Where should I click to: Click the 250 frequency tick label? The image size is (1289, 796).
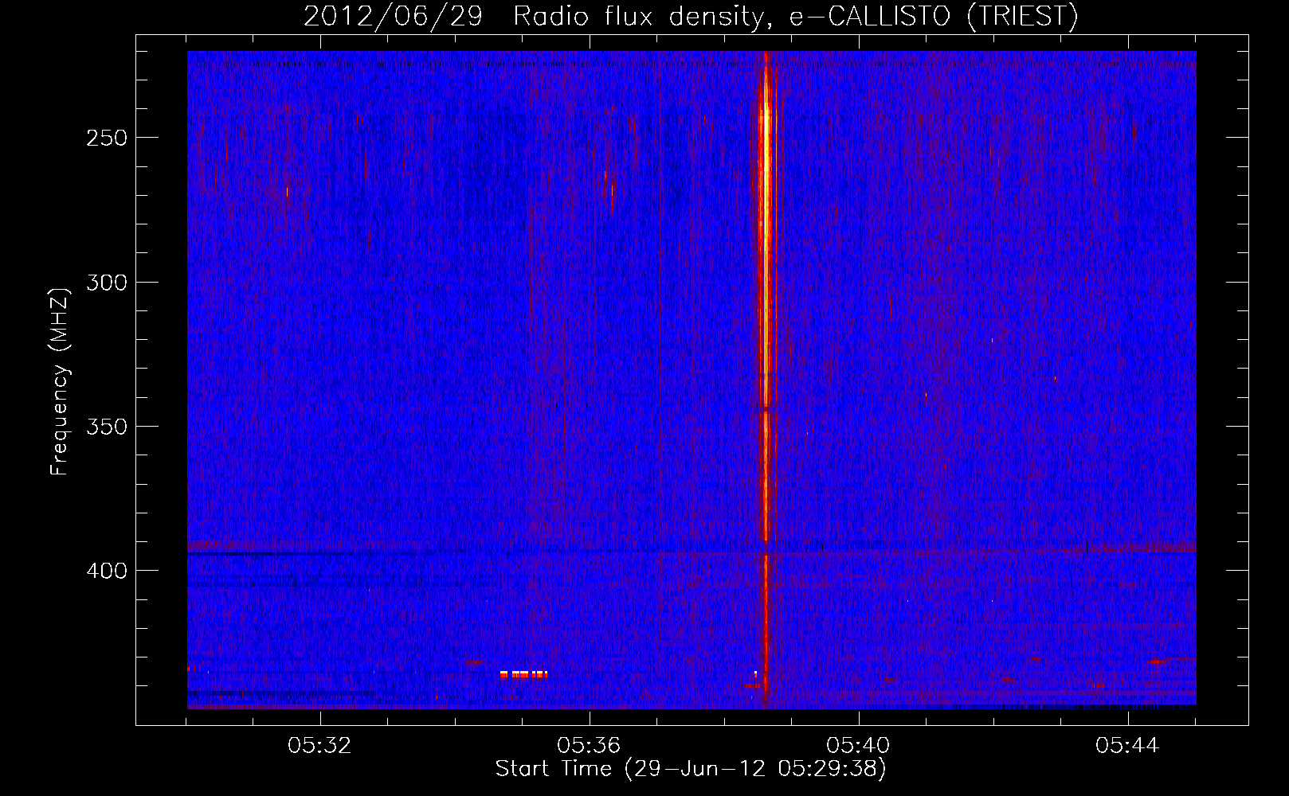click(x=107, y=138)
